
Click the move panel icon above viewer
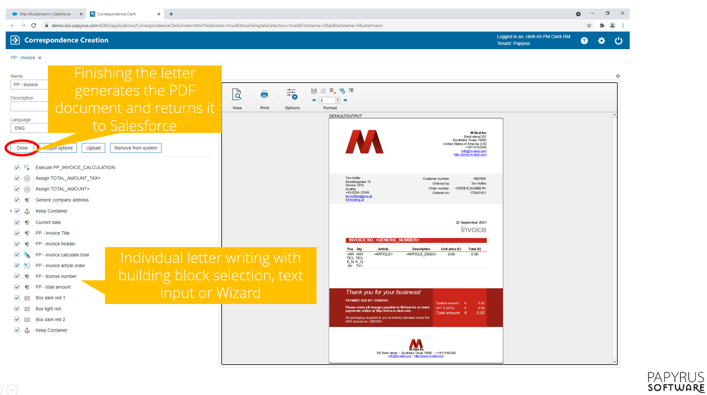[618, 76]
